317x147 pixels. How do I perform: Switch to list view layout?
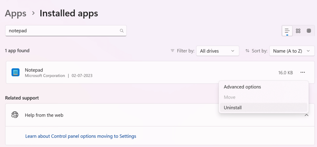click(x=287, y=31)
